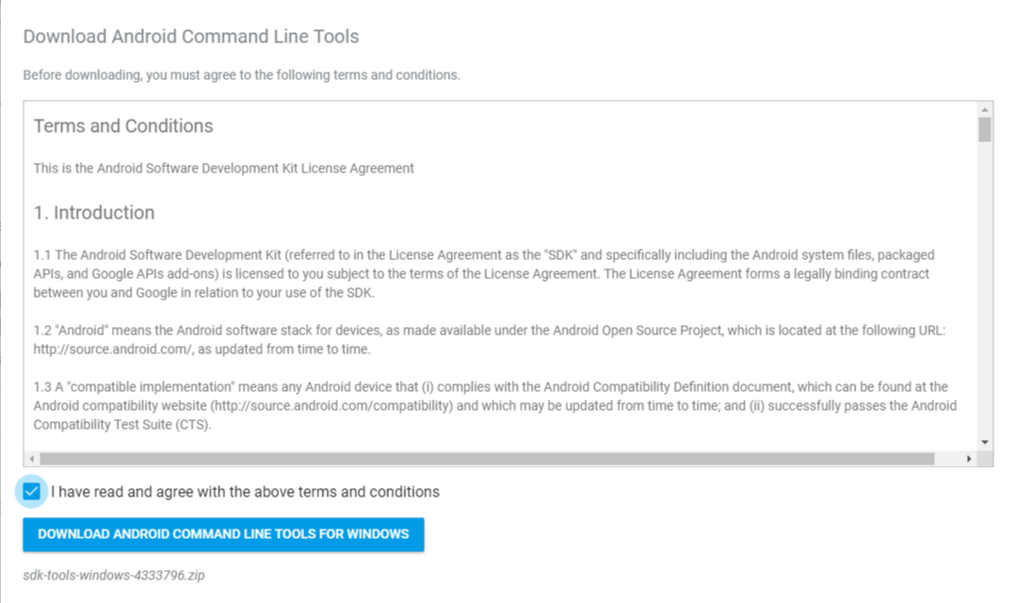Click paragraph 1.2 defining 'Android'
Viewport: 1016px width, 603px height.
489,340
